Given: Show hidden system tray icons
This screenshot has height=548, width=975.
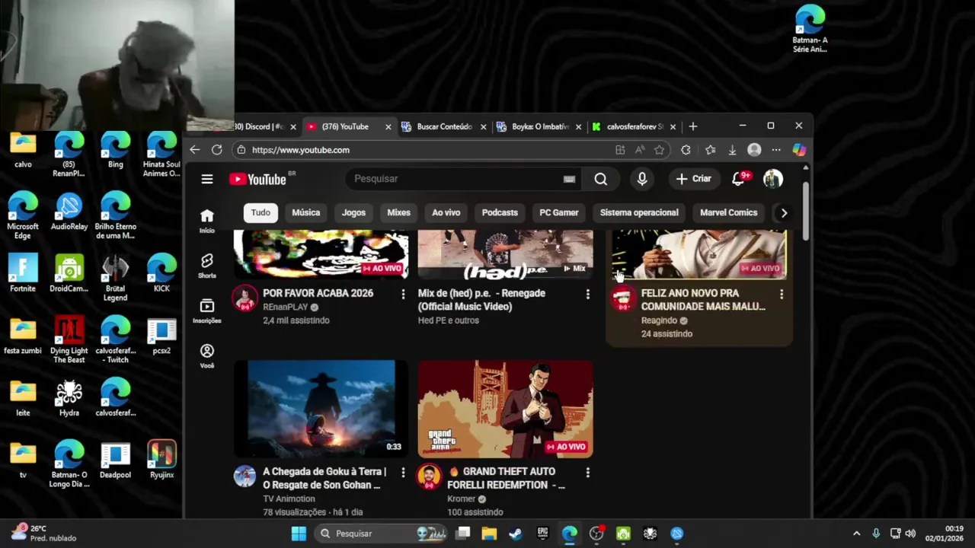Looking at the screenshot, I should coord(856,534).
